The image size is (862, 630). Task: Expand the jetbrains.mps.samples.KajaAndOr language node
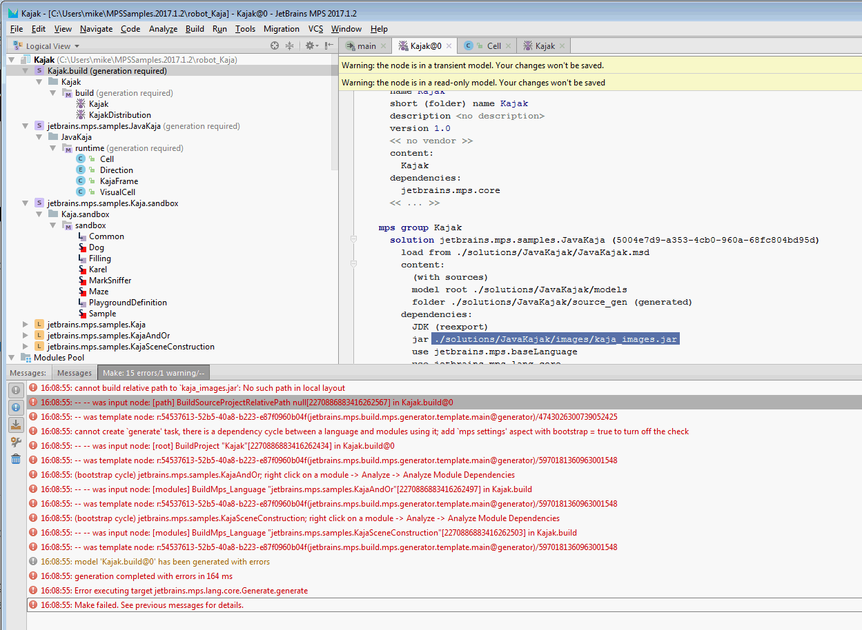coord(26,336)
